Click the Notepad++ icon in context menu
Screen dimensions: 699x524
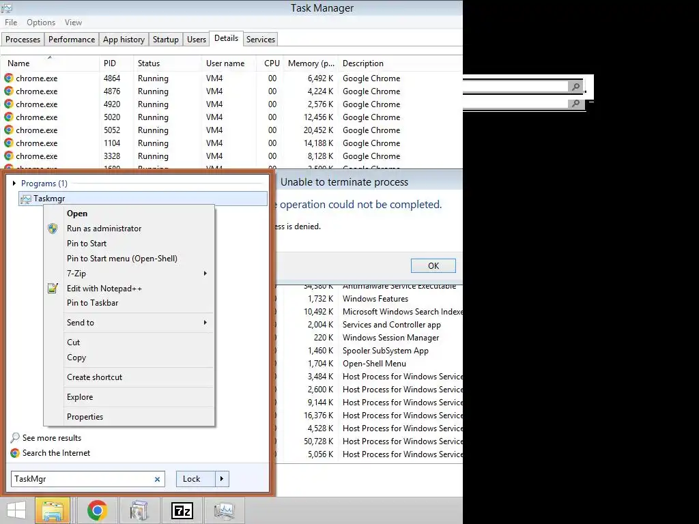(x=53, y=289)
